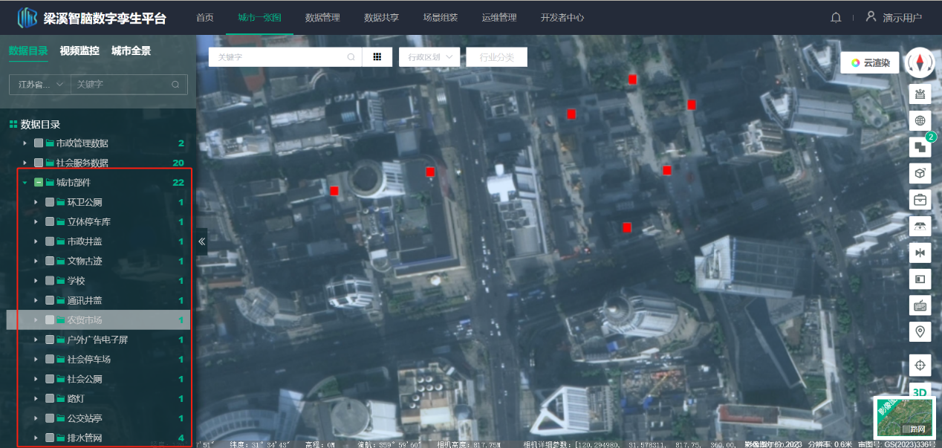The width and height of the screenshot is (942, 448).
Task: Check the 环卫公厕 checkbox
Action: click(50, 202)
